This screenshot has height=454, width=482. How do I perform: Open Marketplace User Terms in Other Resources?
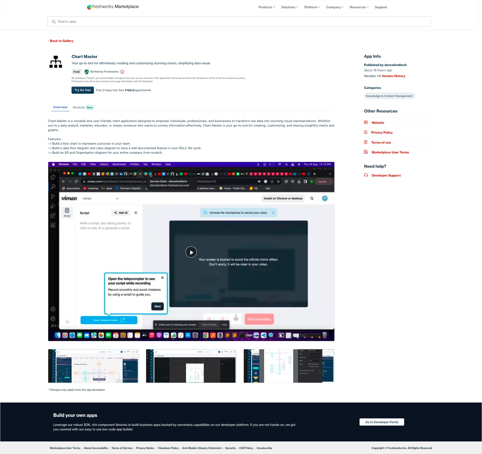point(390,152)
